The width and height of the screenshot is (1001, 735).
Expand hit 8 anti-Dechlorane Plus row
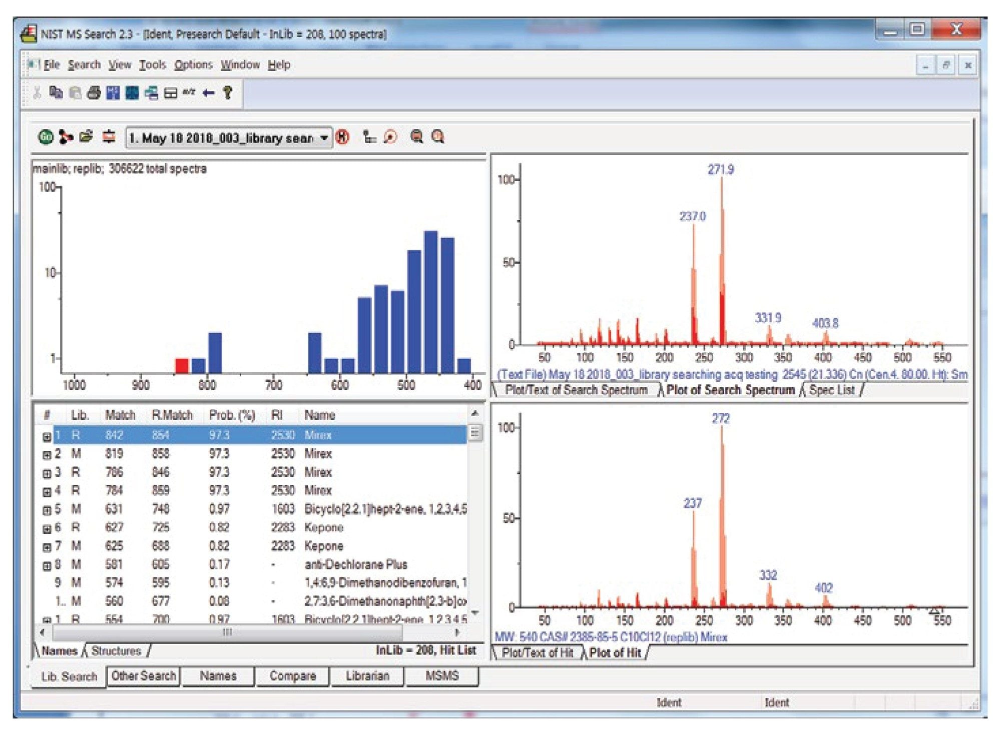(x=47, y=566)
